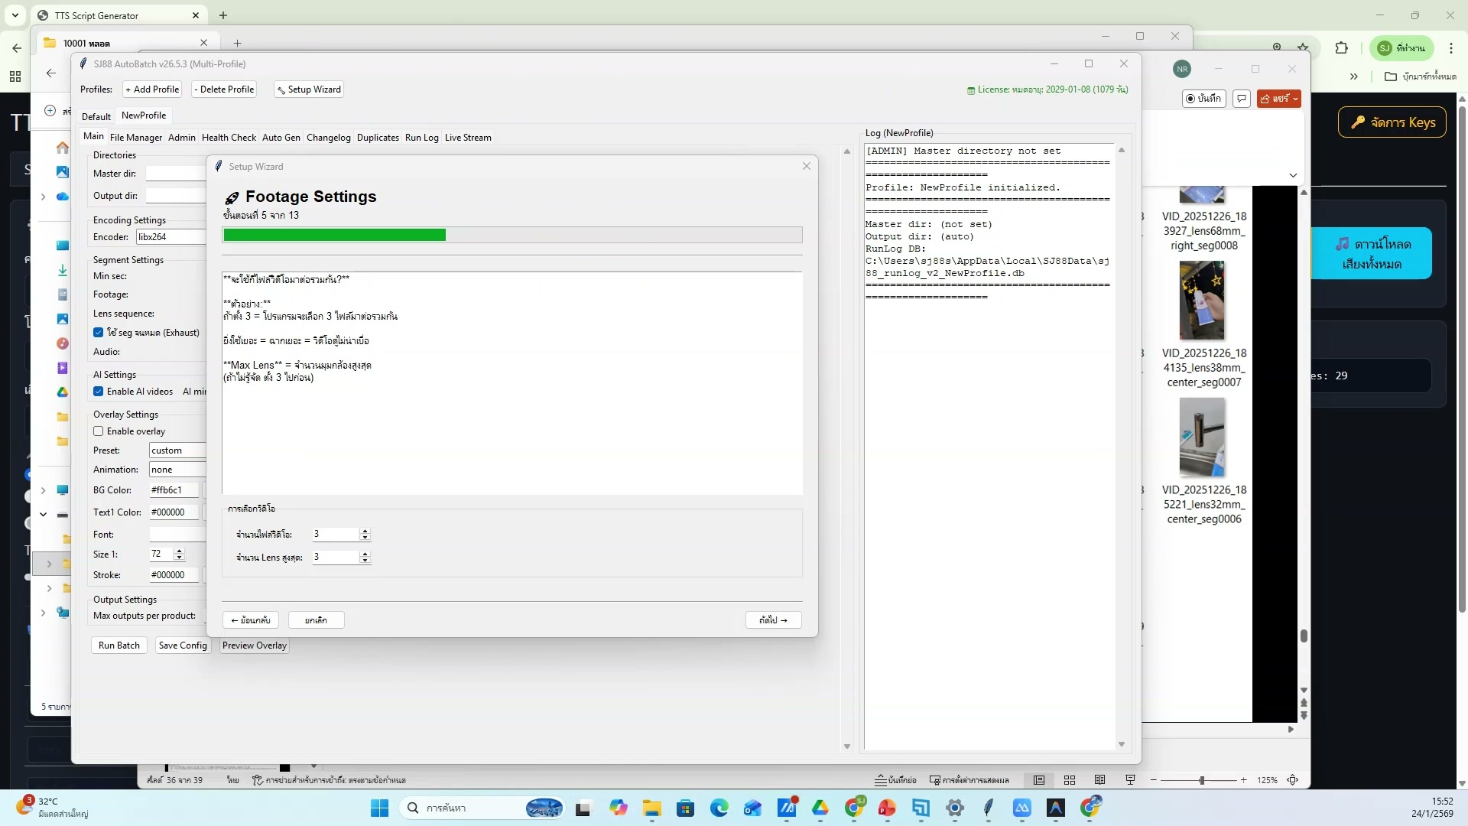The height and width of the screenshot is (826, 1468).
Task: Click the Run Batch button
Action: pos(119,645)
